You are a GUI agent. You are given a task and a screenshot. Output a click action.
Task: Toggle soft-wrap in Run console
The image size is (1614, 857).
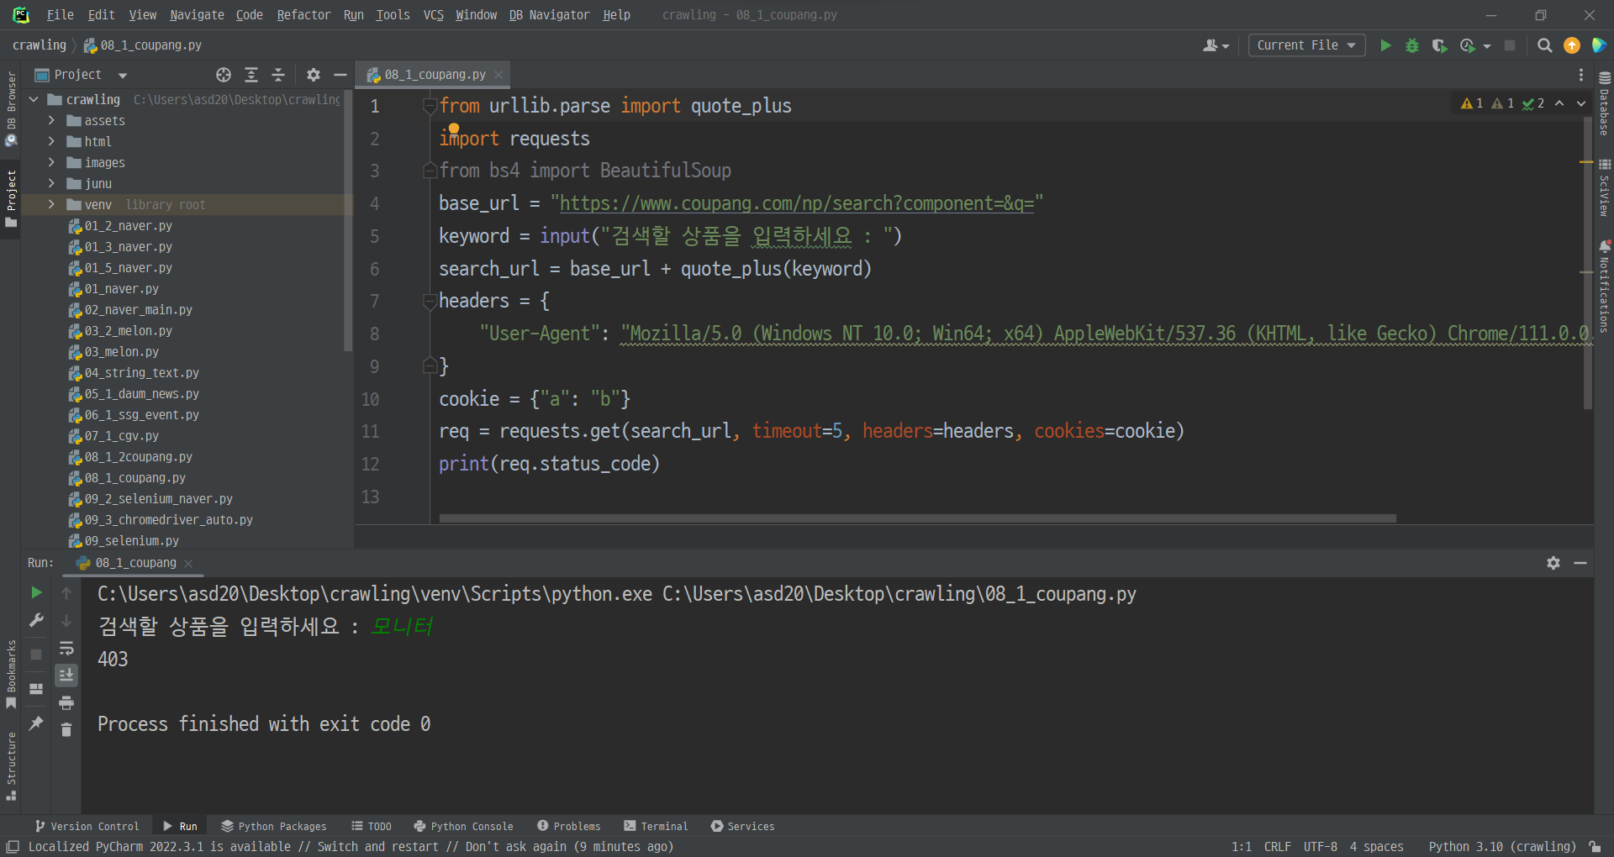pos(66,648)
